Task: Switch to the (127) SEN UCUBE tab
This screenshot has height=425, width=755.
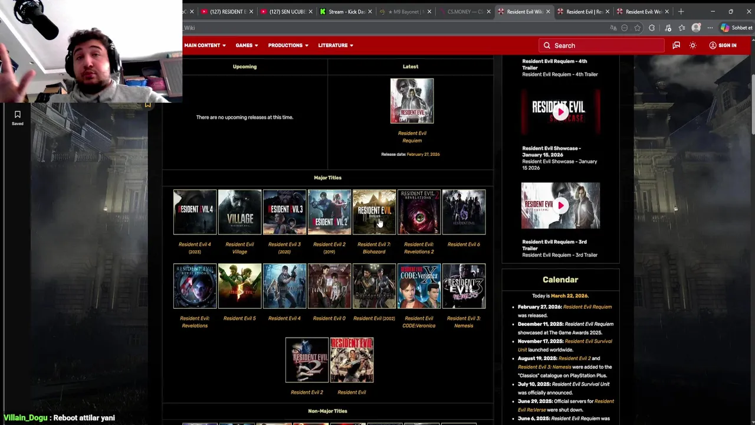Action: [286, 12]
